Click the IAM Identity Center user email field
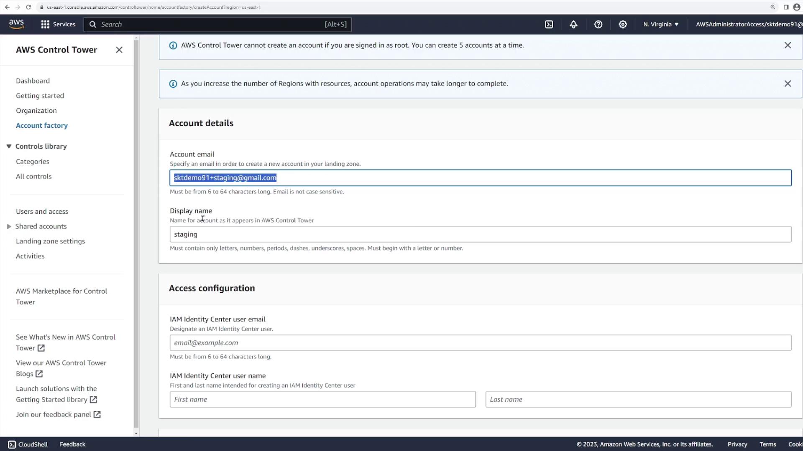The width and height of the screenshot is (803, 451). coord(480,343)
